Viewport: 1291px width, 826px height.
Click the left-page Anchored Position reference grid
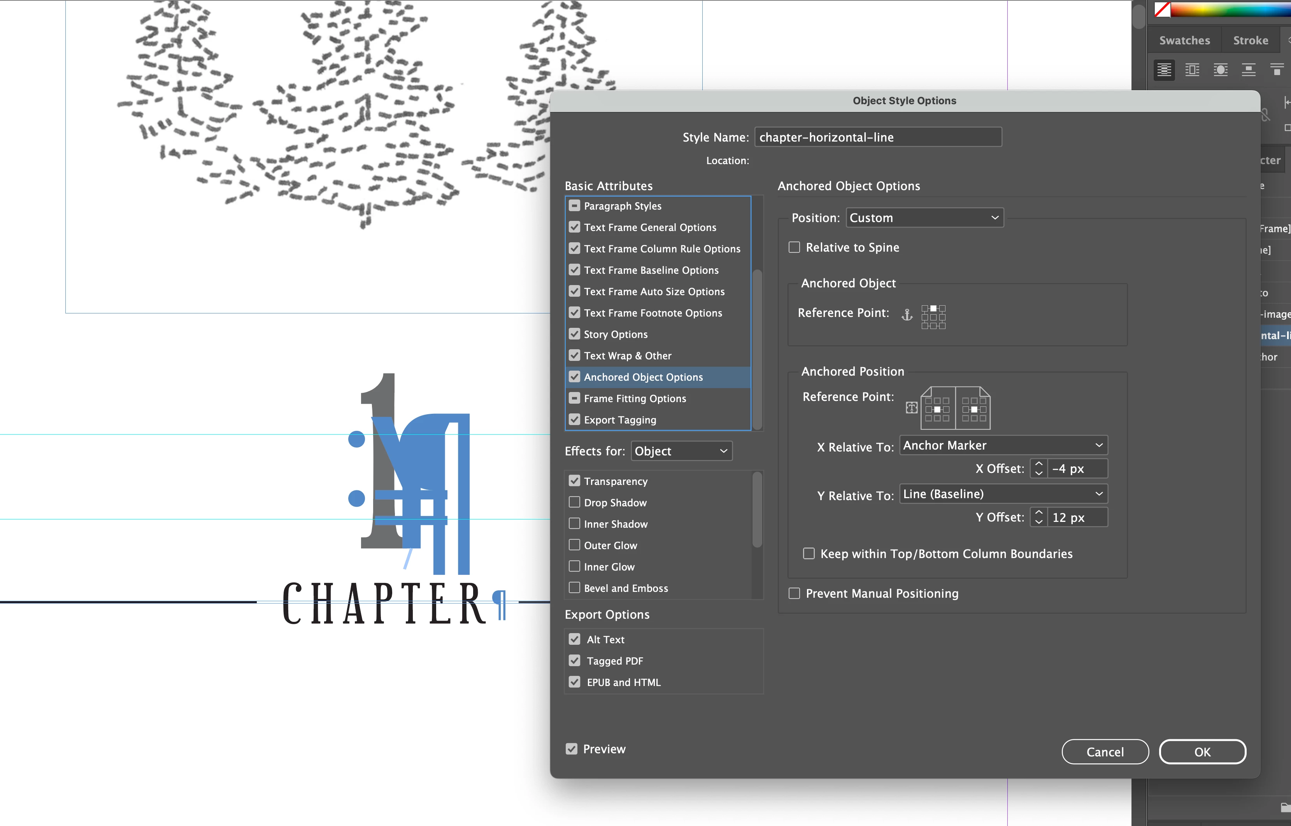click(937, 409)
